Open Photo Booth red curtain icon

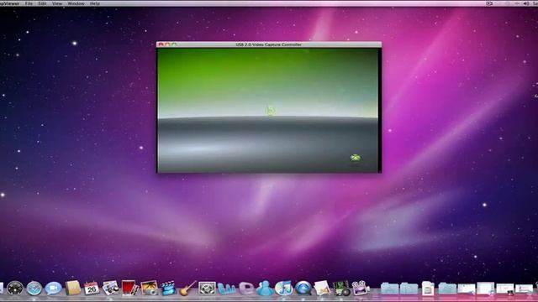pos(129,288)
